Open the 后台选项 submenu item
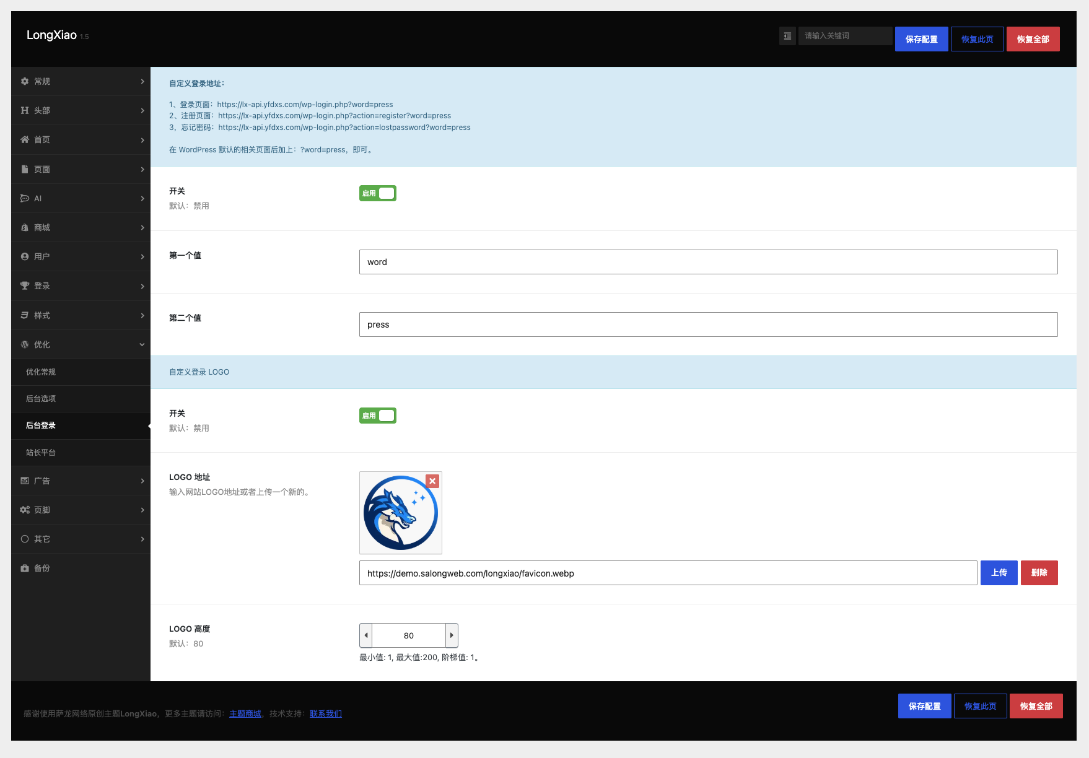The height and width of the screenshot is (758, 1089). click(81, 399)
